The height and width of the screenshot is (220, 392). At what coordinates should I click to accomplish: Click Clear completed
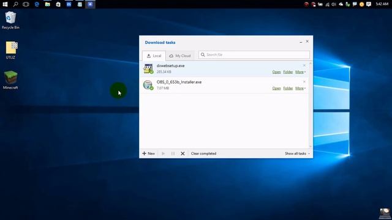[203, 153]
